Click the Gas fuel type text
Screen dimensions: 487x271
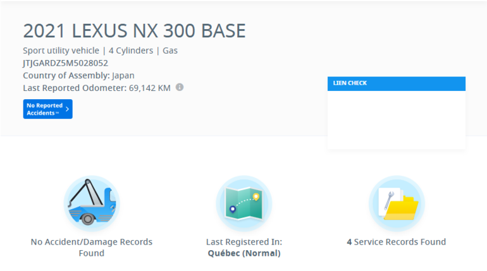click(x=170, y=51)
